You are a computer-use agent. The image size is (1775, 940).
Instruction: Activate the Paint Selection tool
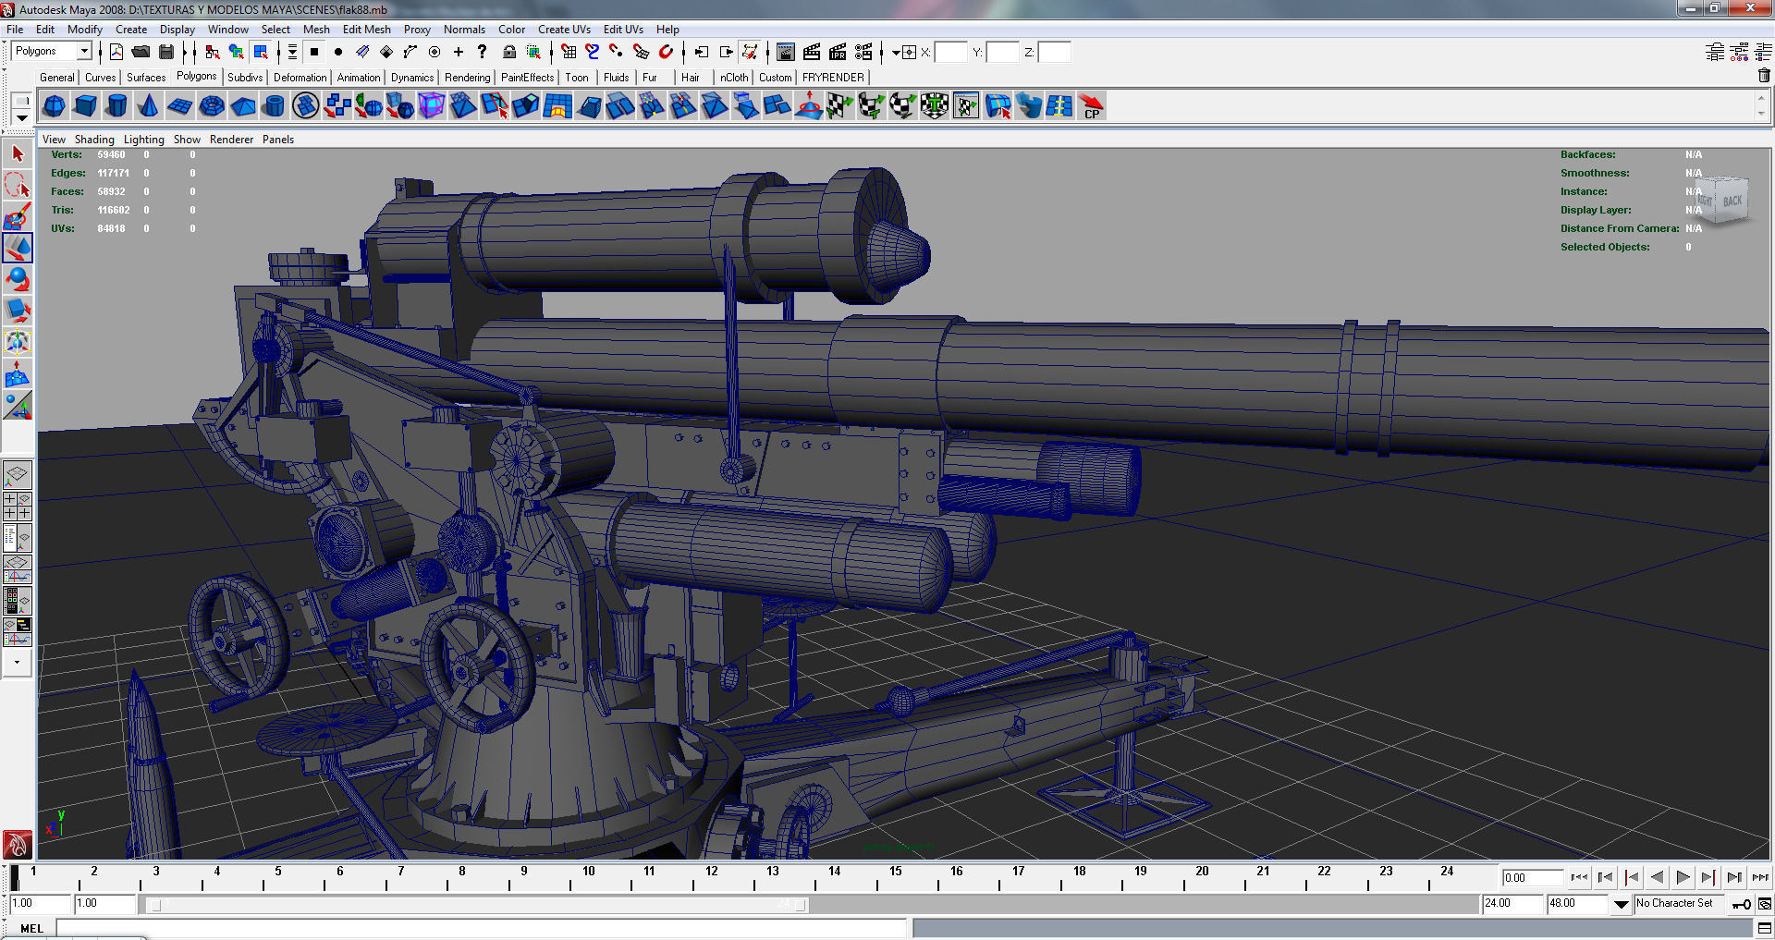tap(18, 217)
